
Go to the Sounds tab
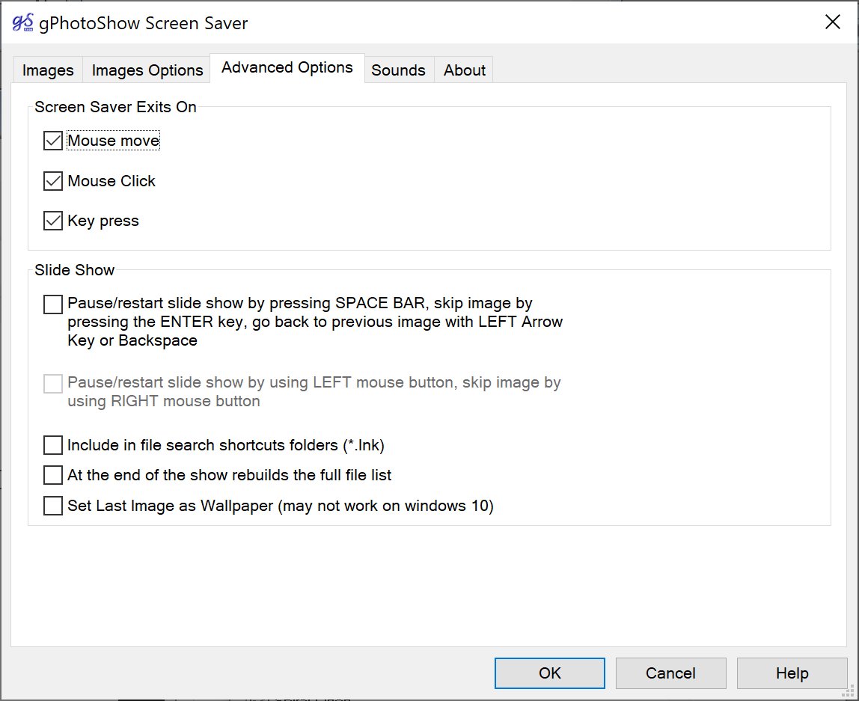coord(398,70)
